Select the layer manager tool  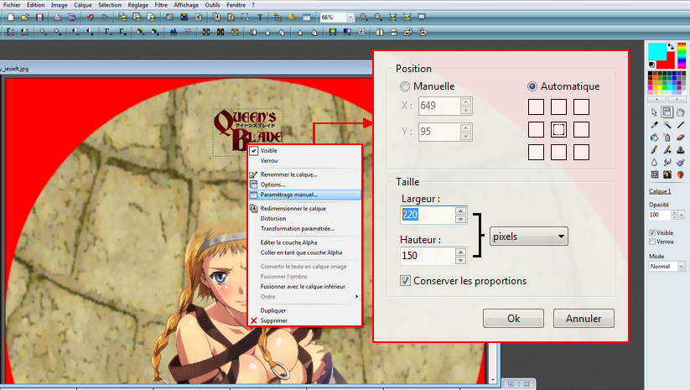[x=667, y=112]
